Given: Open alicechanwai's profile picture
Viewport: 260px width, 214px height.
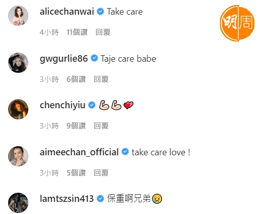Looking at the screenshot, I should pos(18,16).
